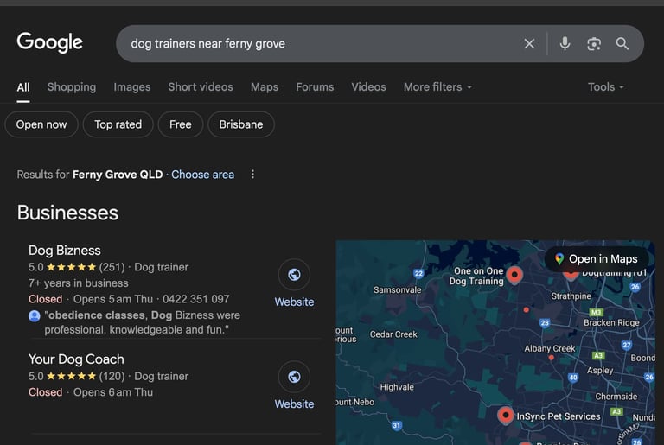Switch to the Videos tab
The width and height of the screenshot is (664, 445).
tap(368, 87)
